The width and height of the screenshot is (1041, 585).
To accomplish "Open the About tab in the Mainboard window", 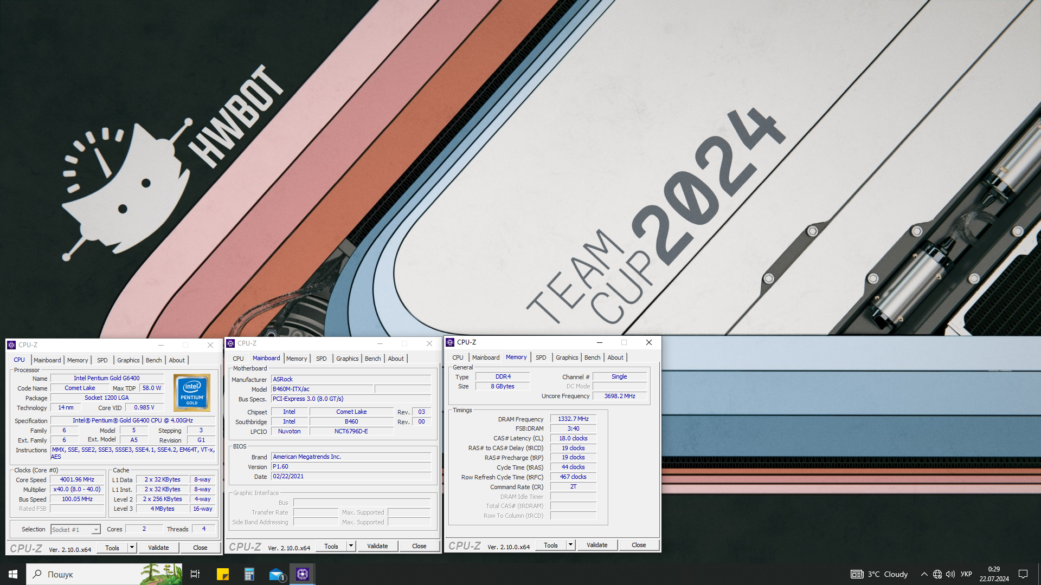I will coord(396,359).
